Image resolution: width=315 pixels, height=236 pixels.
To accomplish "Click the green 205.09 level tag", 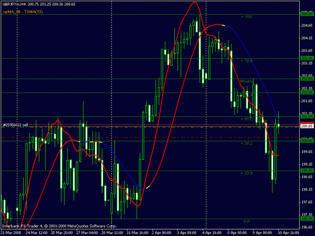I will tap(307, 14).
